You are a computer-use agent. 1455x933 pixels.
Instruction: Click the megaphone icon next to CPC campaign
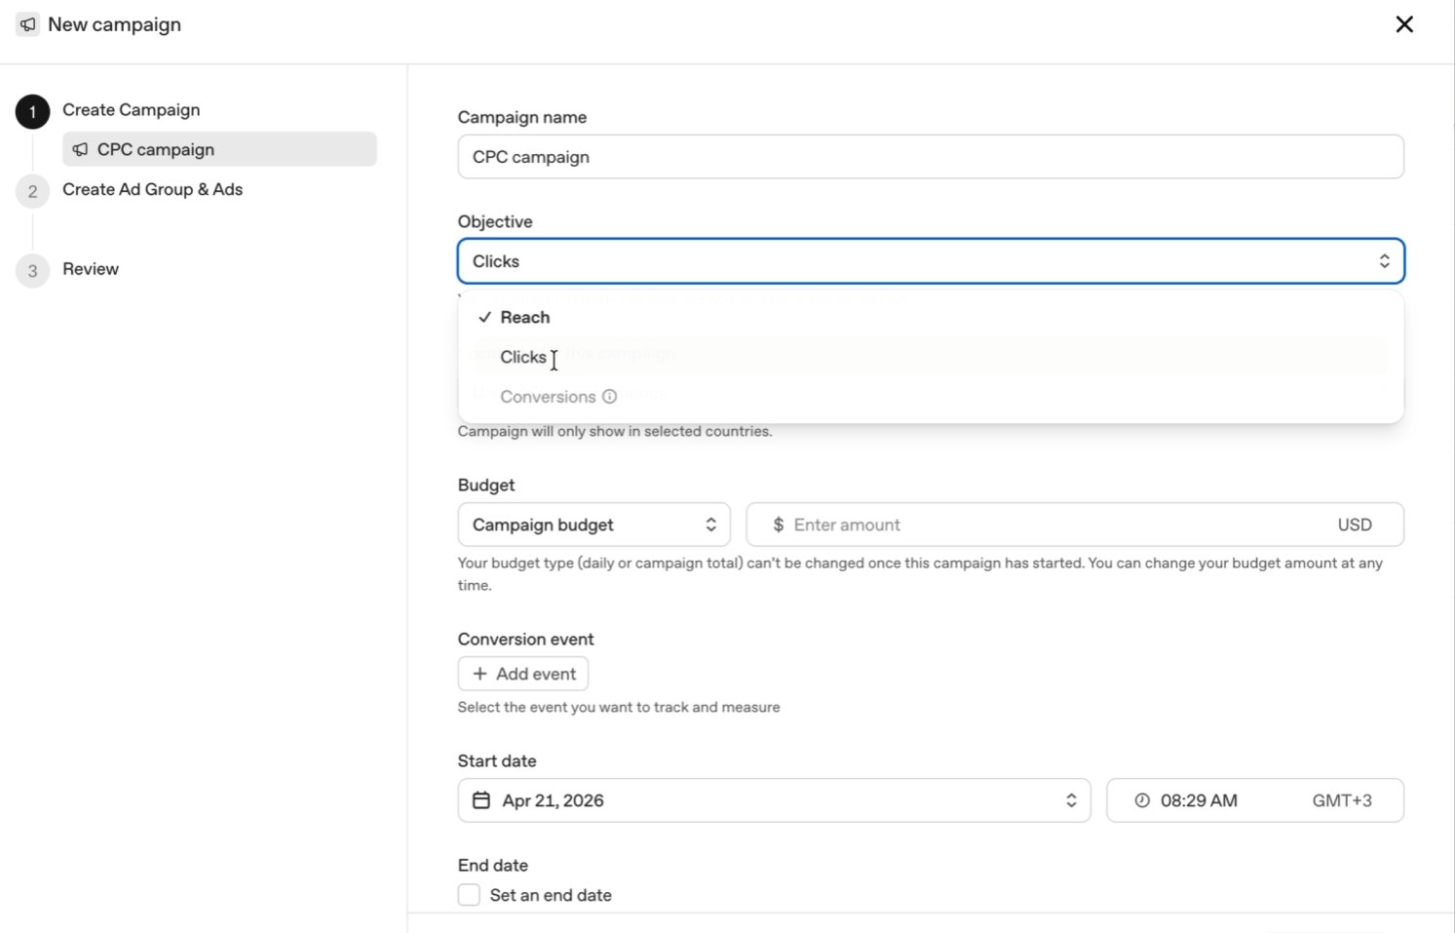[x=80, y=149]
